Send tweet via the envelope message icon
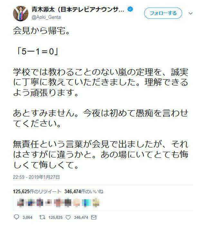This screenshot has width=206, height=226. 94,217
